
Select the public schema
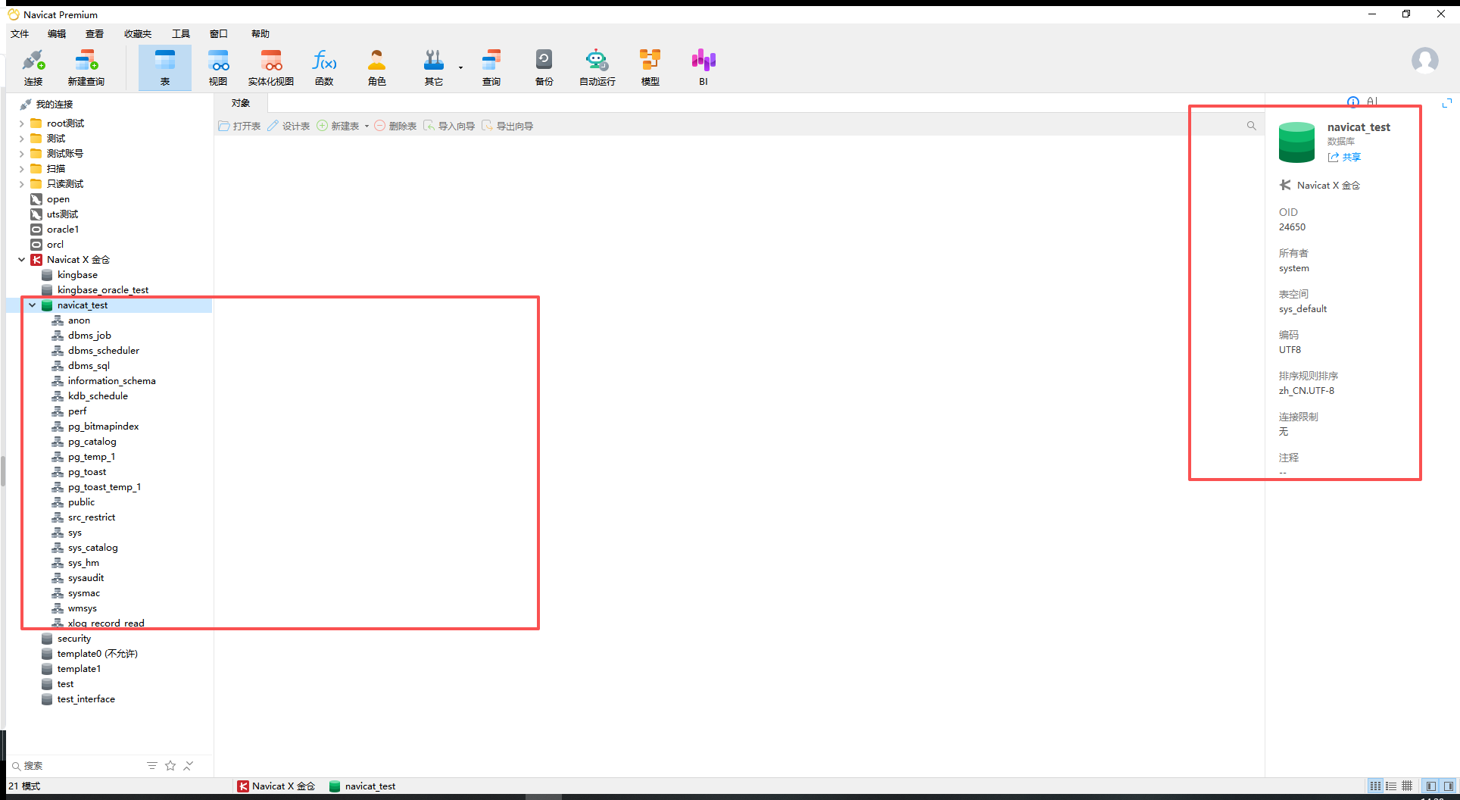pyautogui.click(x=81, y=502)
